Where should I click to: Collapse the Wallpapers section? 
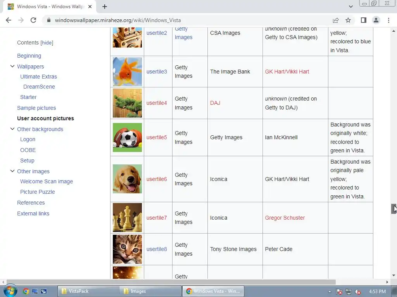pyautogui.click(x=12, y=67)
